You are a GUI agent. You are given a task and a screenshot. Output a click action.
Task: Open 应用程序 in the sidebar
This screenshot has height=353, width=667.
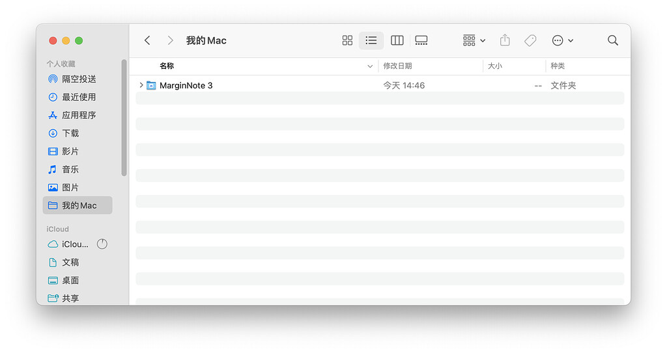78,115
